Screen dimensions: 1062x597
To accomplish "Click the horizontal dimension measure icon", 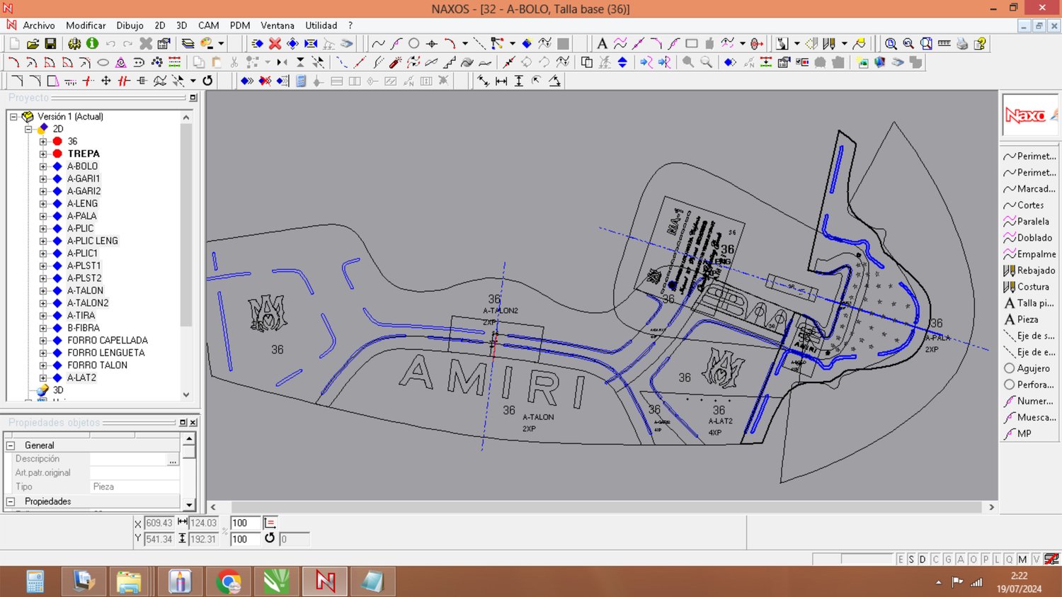I will [x=501, y=81].
